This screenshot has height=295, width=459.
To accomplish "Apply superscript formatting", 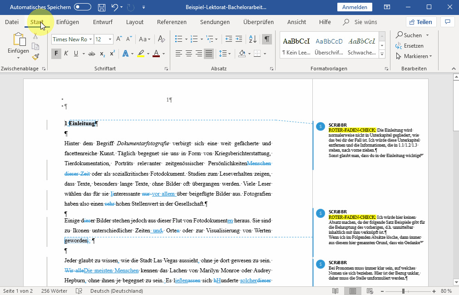I will click(x=112, y=54).
